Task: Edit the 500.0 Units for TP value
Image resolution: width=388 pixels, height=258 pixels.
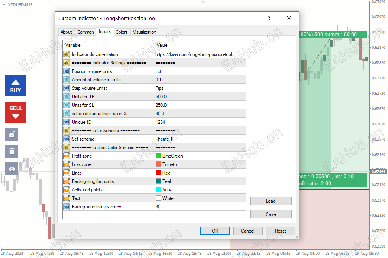Action: point(200,96)
